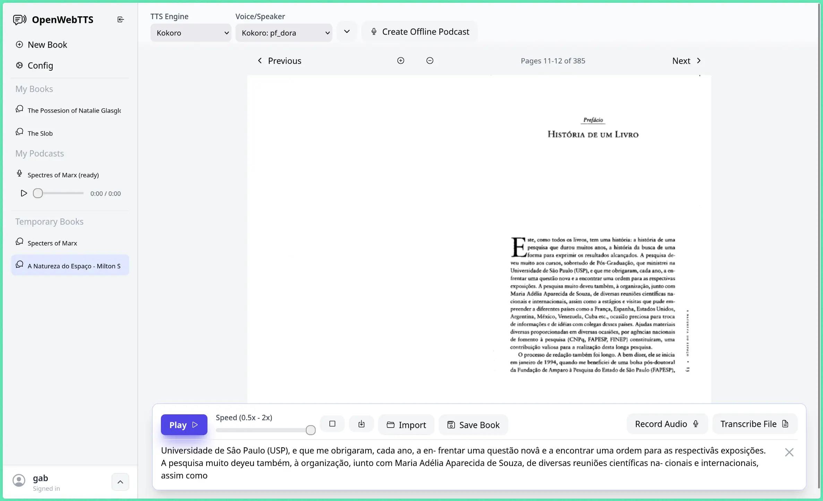This screenshot has width=823, height=501.
Task: Click the stop square icon button
Action: [332, 424]
